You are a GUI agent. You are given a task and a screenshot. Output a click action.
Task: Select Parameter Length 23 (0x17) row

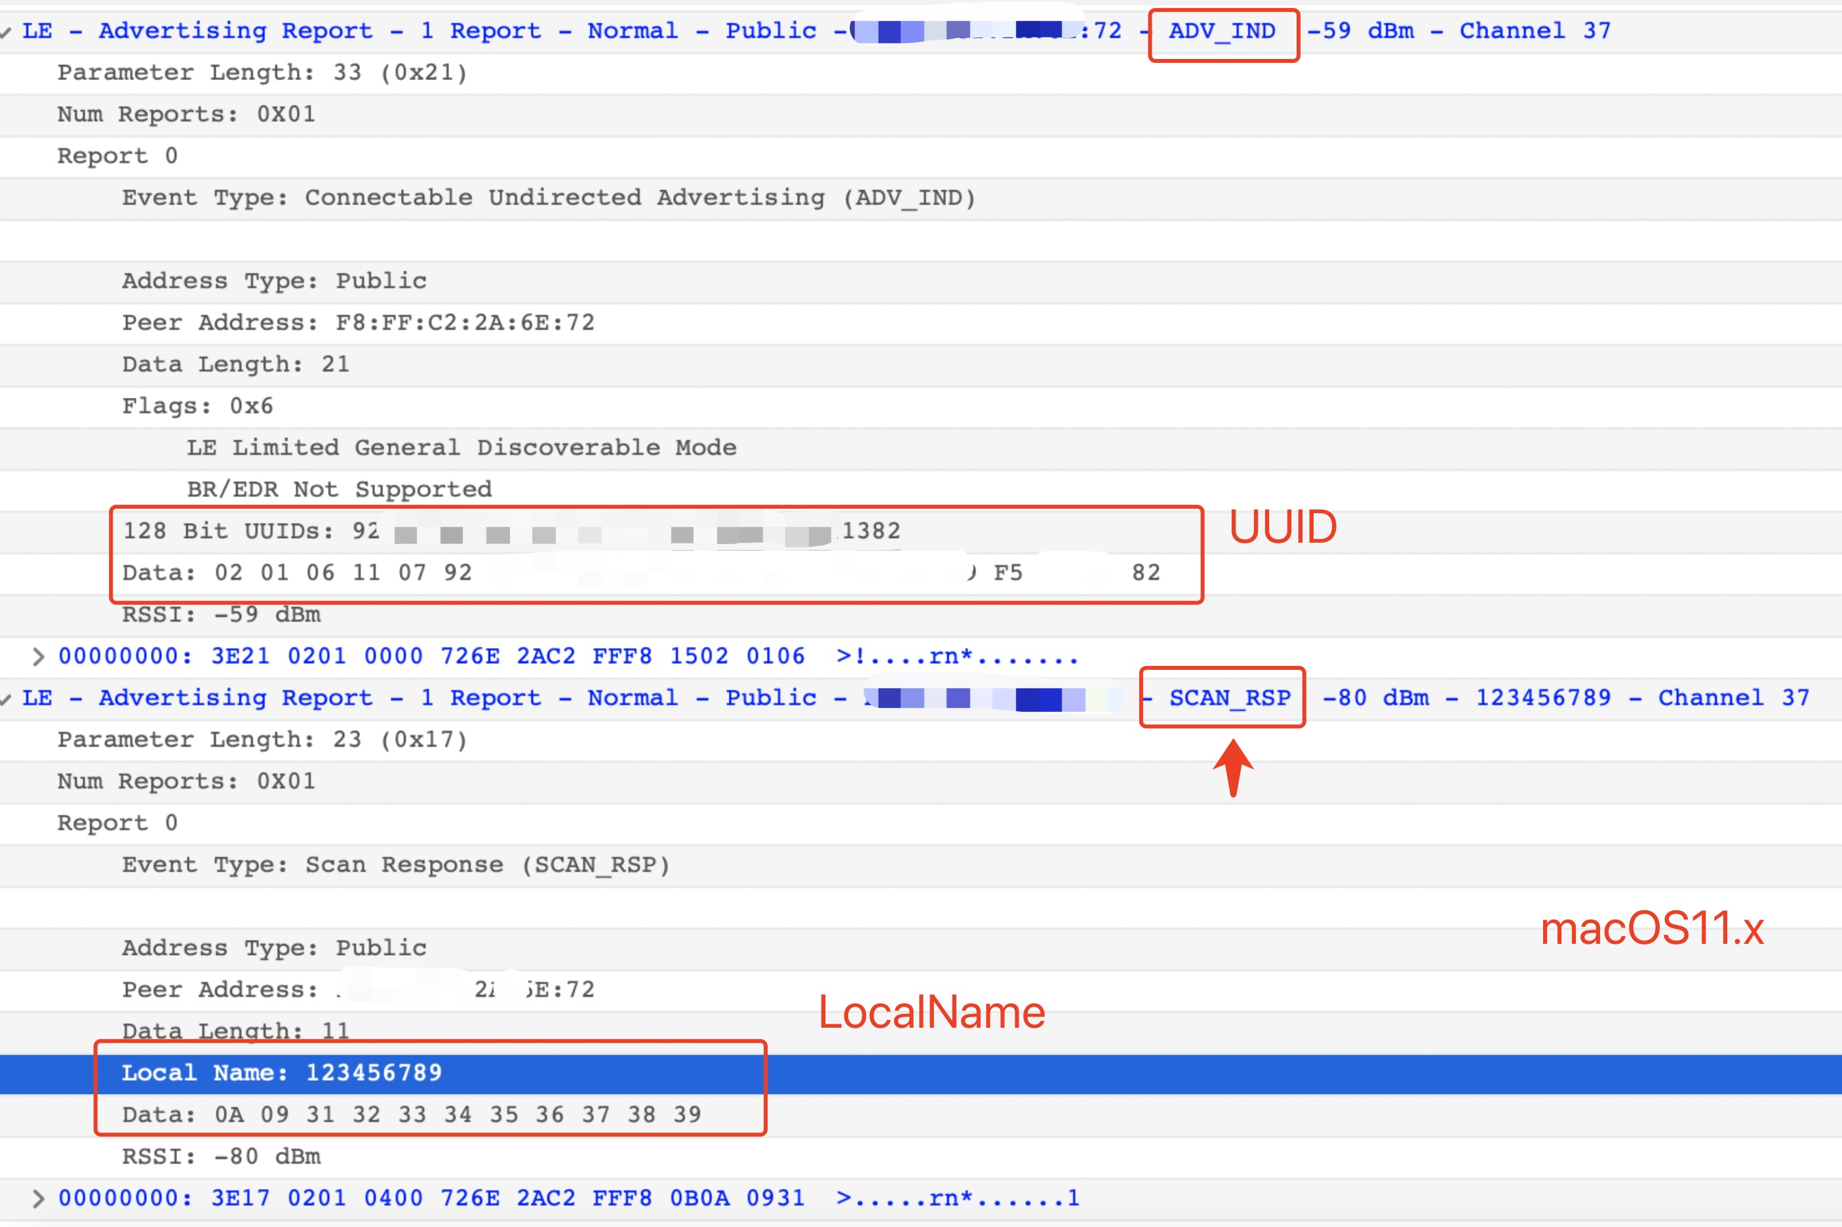262,739
